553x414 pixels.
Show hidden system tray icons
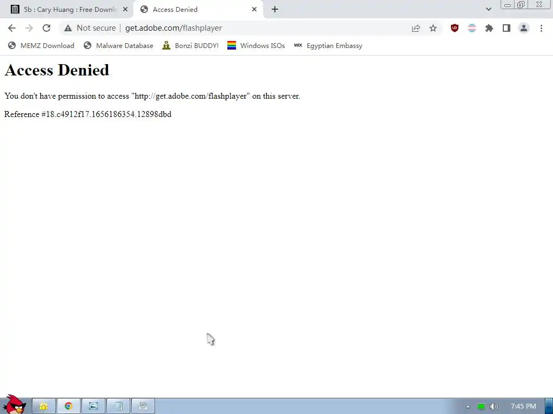coord(468,406)
